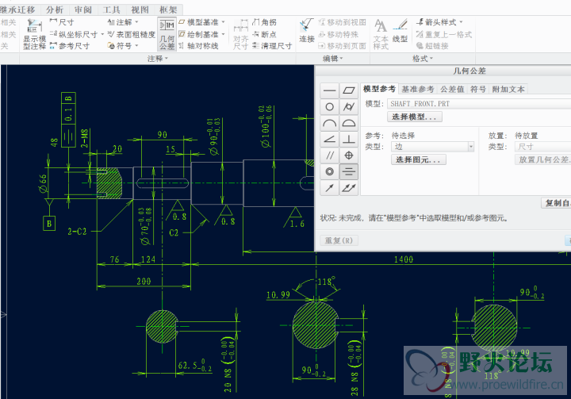
Task: Click the 断点 break tool
Action: (265, 34)
